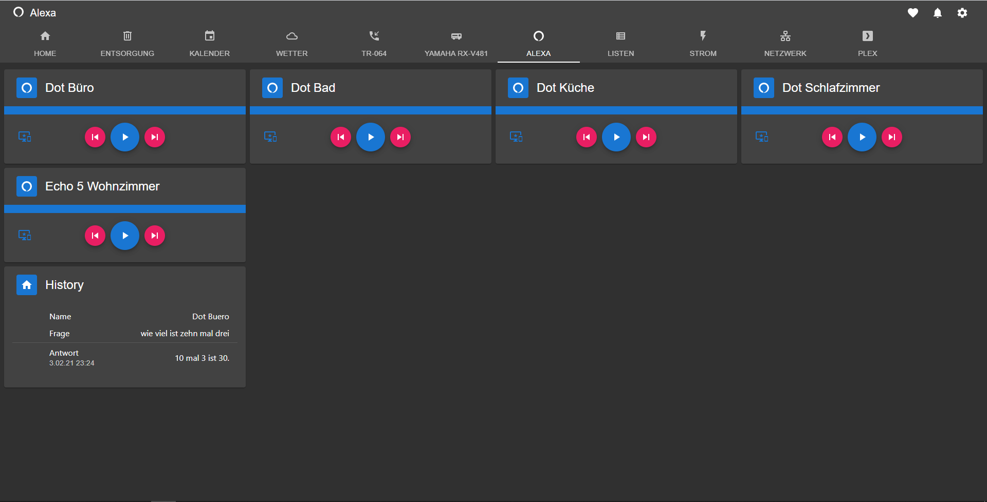Click the Echo 5 Wohnzimmer card title

point(102,186)
